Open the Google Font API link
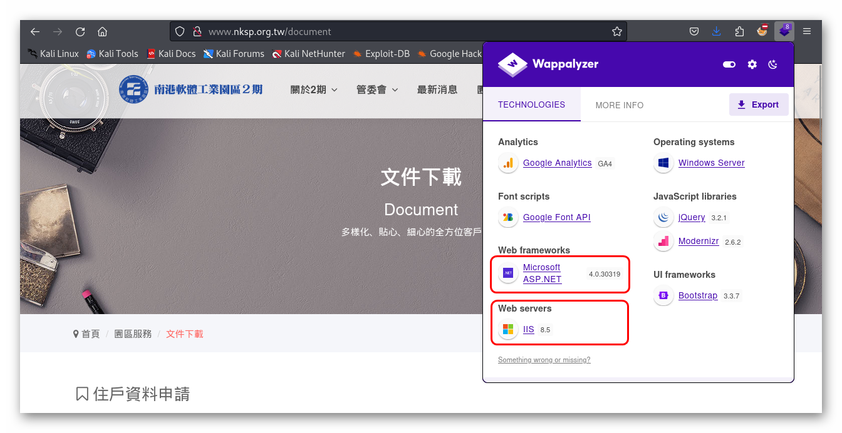The width and height of the screenshot is (842, 433). (556, 217)
